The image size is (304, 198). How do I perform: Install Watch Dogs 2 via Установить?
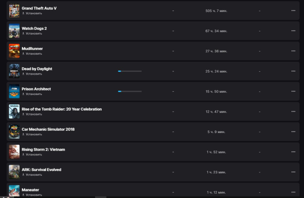pos(33,34)
